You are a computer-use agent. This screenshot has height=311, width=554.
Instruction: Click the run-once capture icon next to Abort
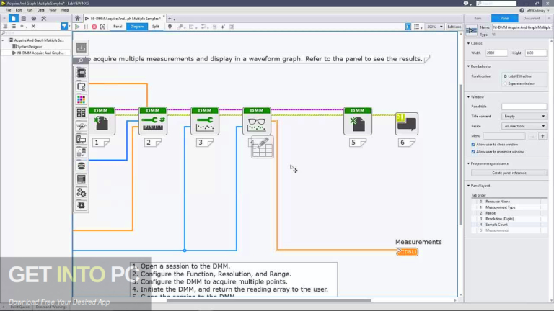pyautogui.click(x=103, y=27)
